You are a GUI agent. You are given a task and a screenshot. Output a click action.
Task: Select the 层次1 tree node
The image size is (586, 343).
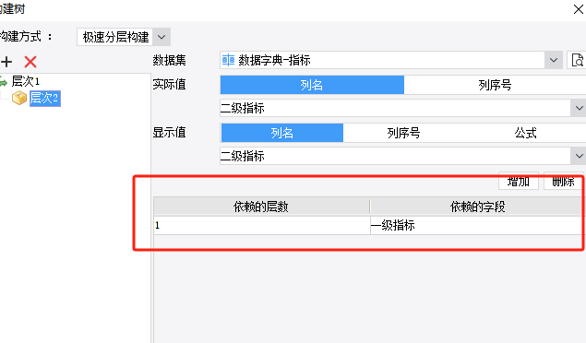pyautogui.click(x=26, y=81)
